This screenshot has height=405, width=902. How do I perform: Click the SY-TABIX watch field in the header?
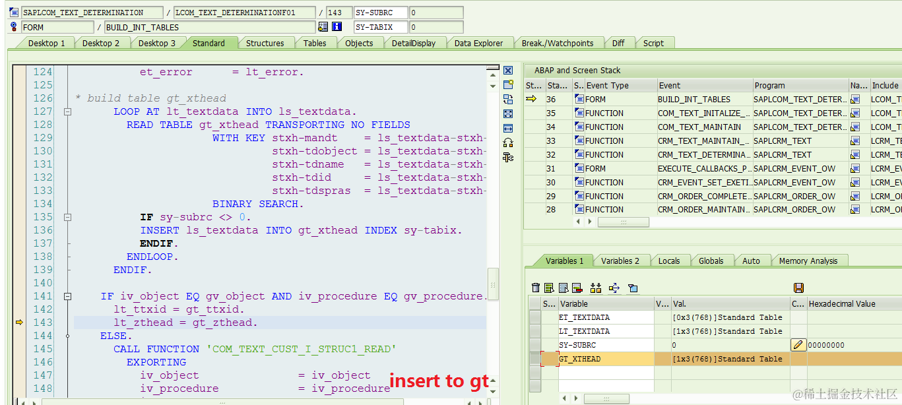(381, 27)
